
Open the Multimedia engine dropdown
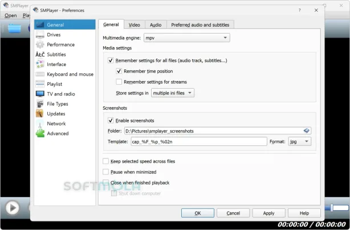(187, 38)
